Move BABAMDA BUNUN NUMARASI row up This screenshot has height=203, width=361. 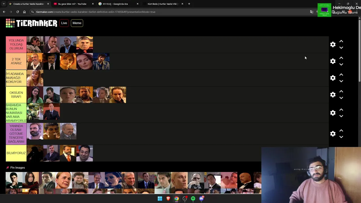tap(341, 110)
